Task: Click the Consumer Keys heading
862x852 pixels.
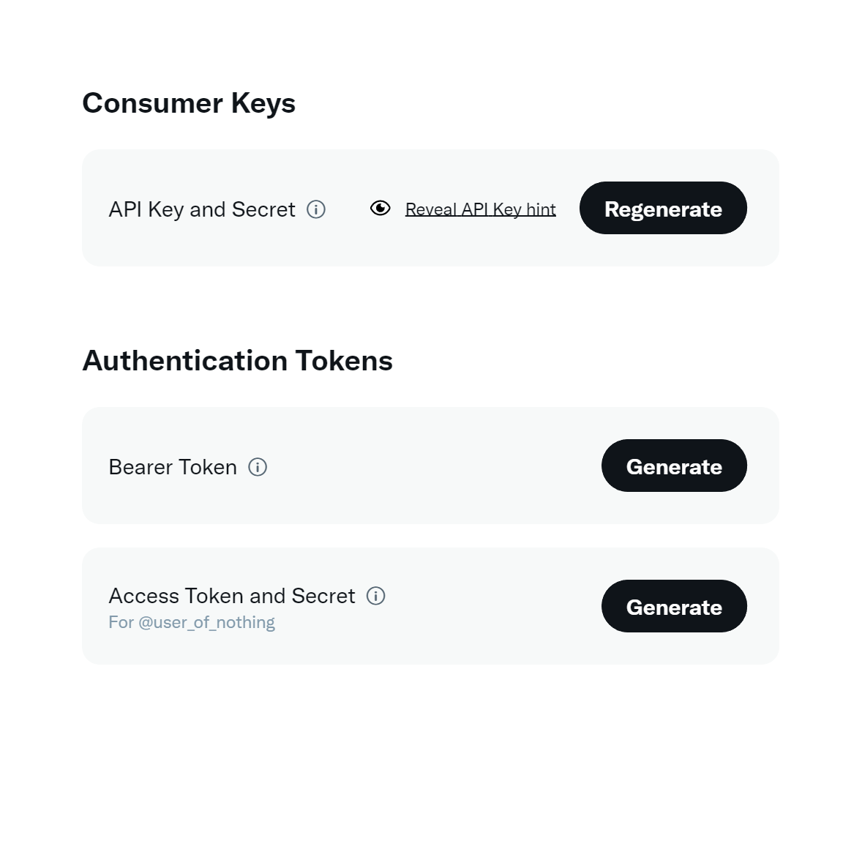Action: [189, 103]
